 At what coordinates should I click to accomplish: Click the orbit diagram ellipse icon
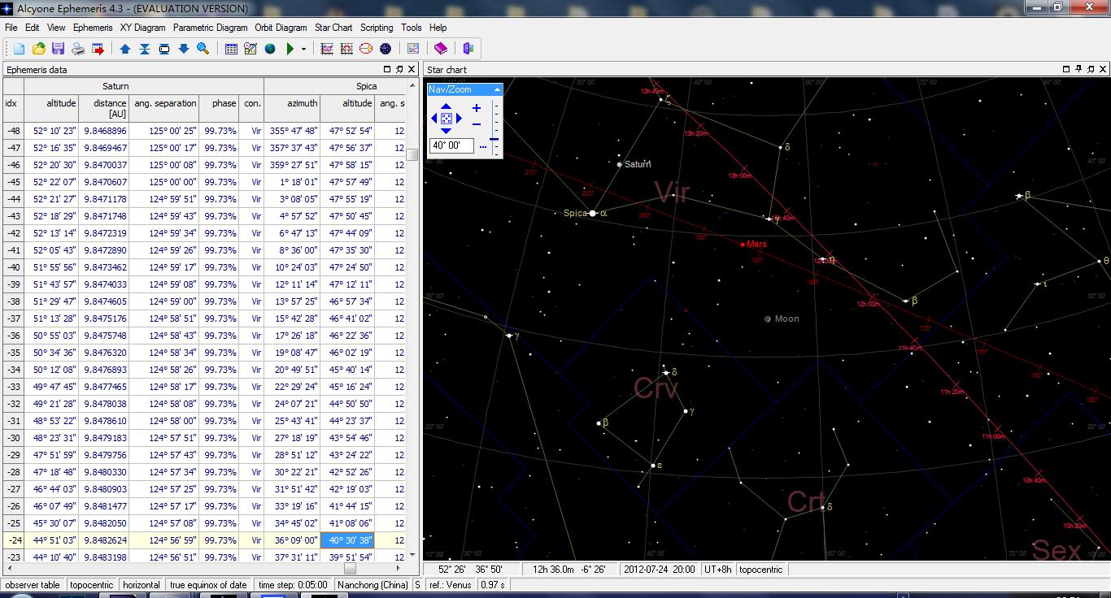tap(366, 49)
